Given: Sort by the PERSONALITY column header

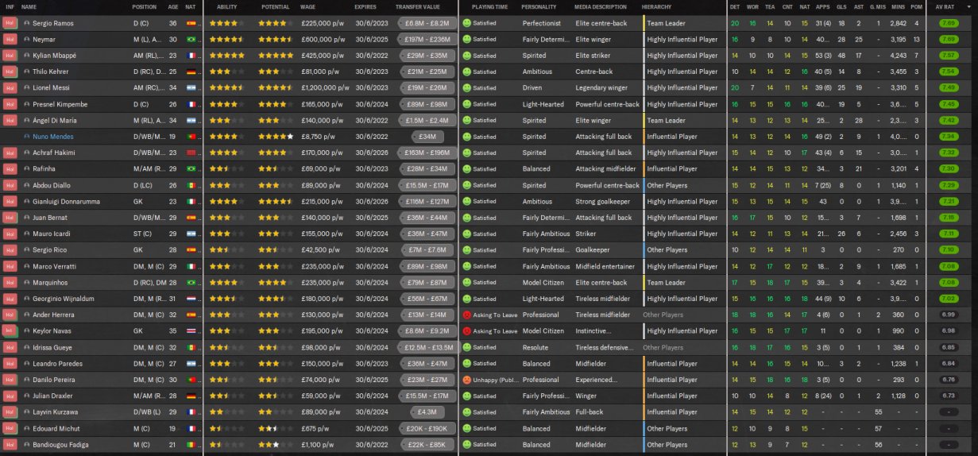Looking at the screenshot, I should coord(539,7).
